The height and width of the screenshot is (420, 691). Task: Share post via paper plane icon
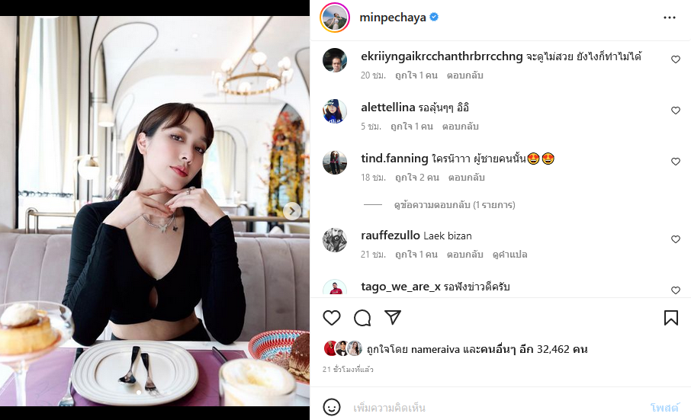(x=393, y=318)
